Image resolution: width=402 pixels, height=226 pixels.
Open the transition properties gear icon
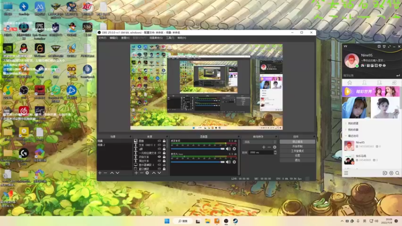click(274, 147)
